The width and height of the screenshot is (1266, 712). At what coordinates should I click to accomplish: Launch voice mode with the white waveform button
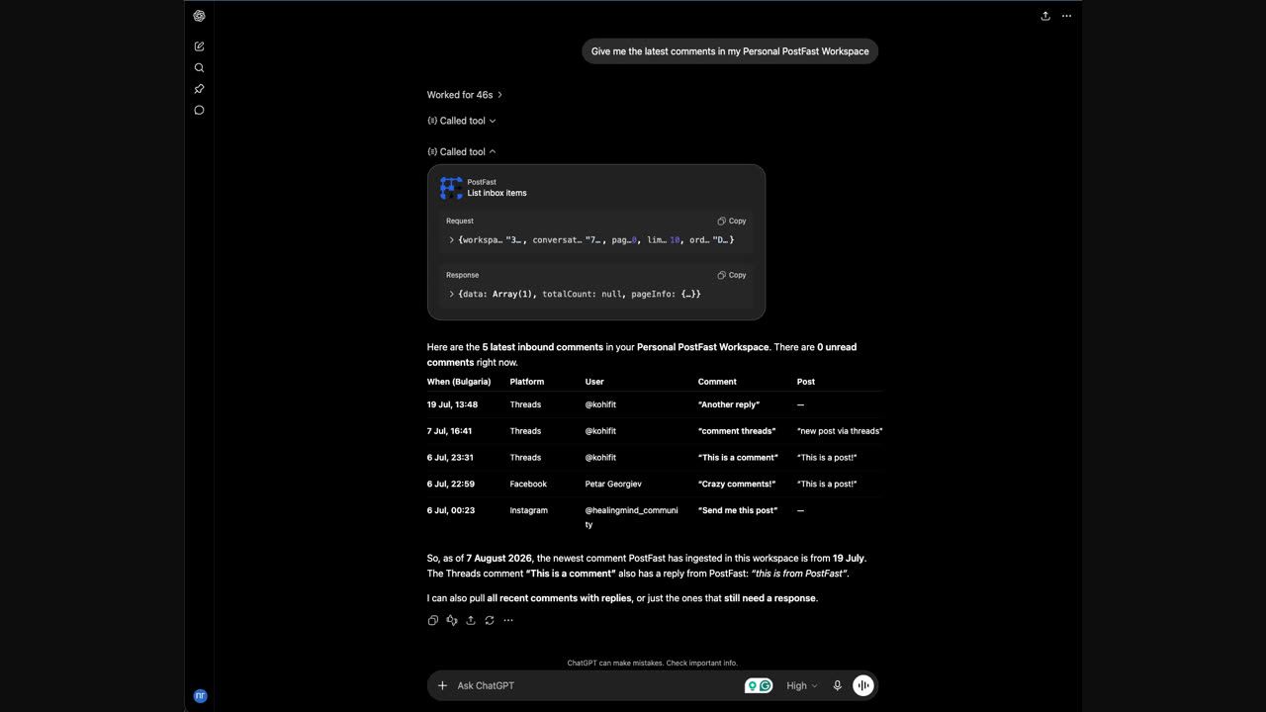(863, 685)
